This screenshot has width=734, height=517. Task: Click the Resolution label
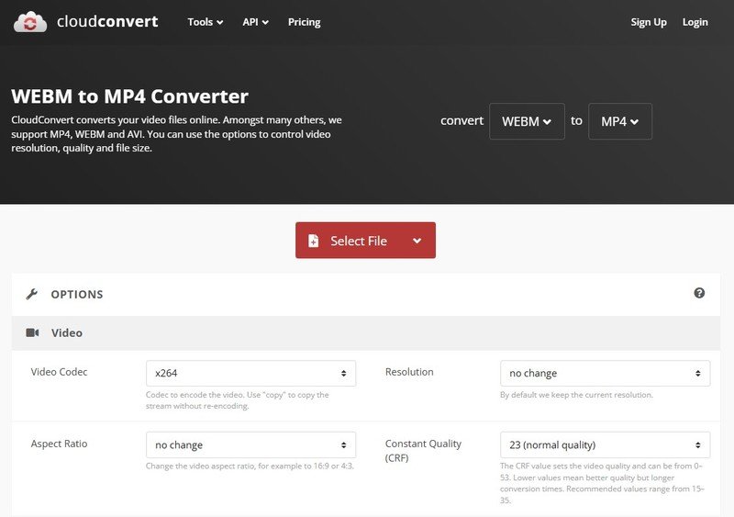[409, 372]
